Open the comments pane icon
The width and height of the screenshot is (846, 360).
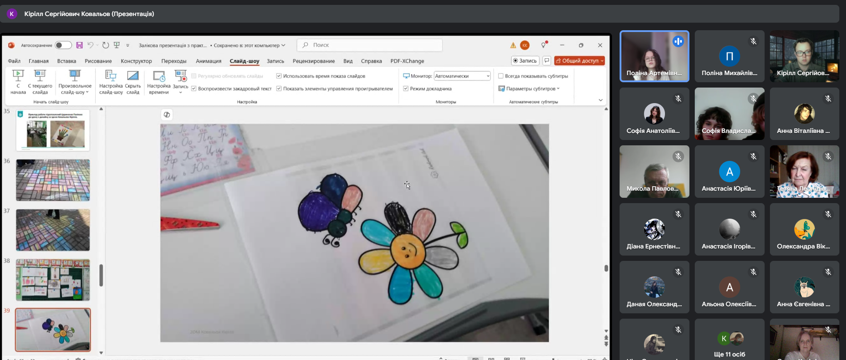pos(547,61)
